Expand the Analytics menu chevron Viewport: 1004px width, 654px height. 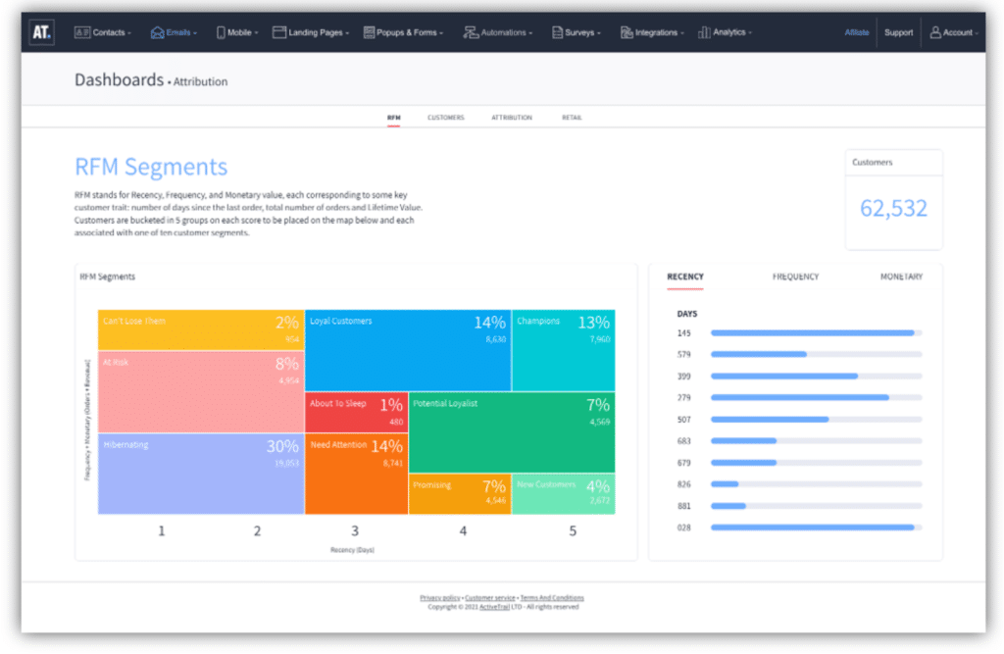pyautogui.click(x=750, y=33)
